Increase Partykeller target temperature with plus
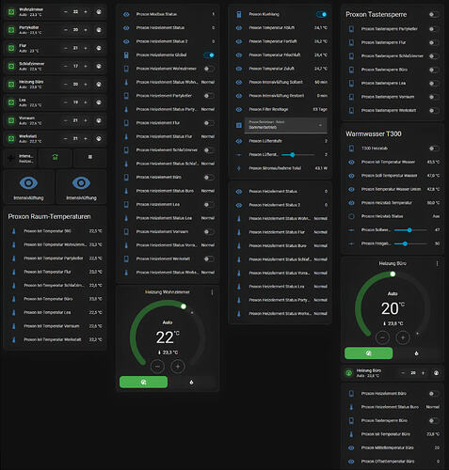 86,30
